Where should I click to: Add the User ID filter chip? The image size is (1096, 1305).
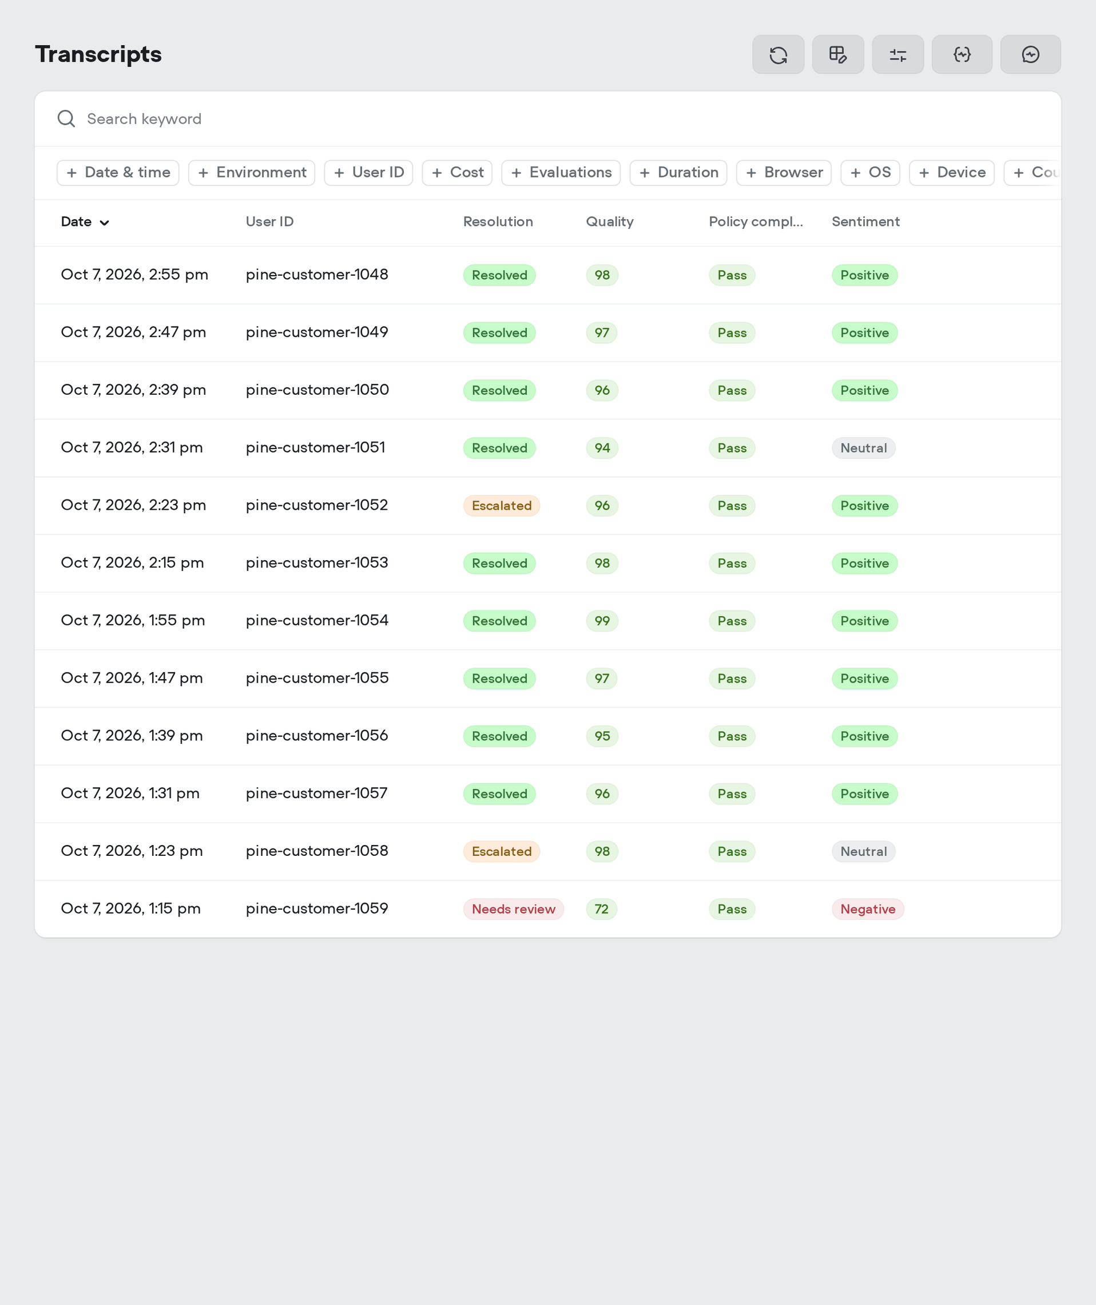point(368,173)
